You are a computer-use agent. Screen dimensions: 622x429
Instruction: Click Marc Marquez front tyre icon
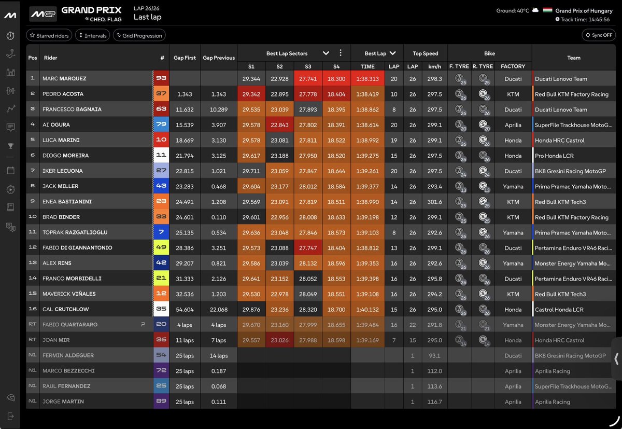pos(460,79)
